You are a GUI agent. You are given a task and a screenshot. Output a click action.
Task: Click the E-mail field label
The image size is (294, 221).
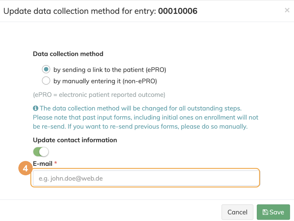tap(43, 163)
